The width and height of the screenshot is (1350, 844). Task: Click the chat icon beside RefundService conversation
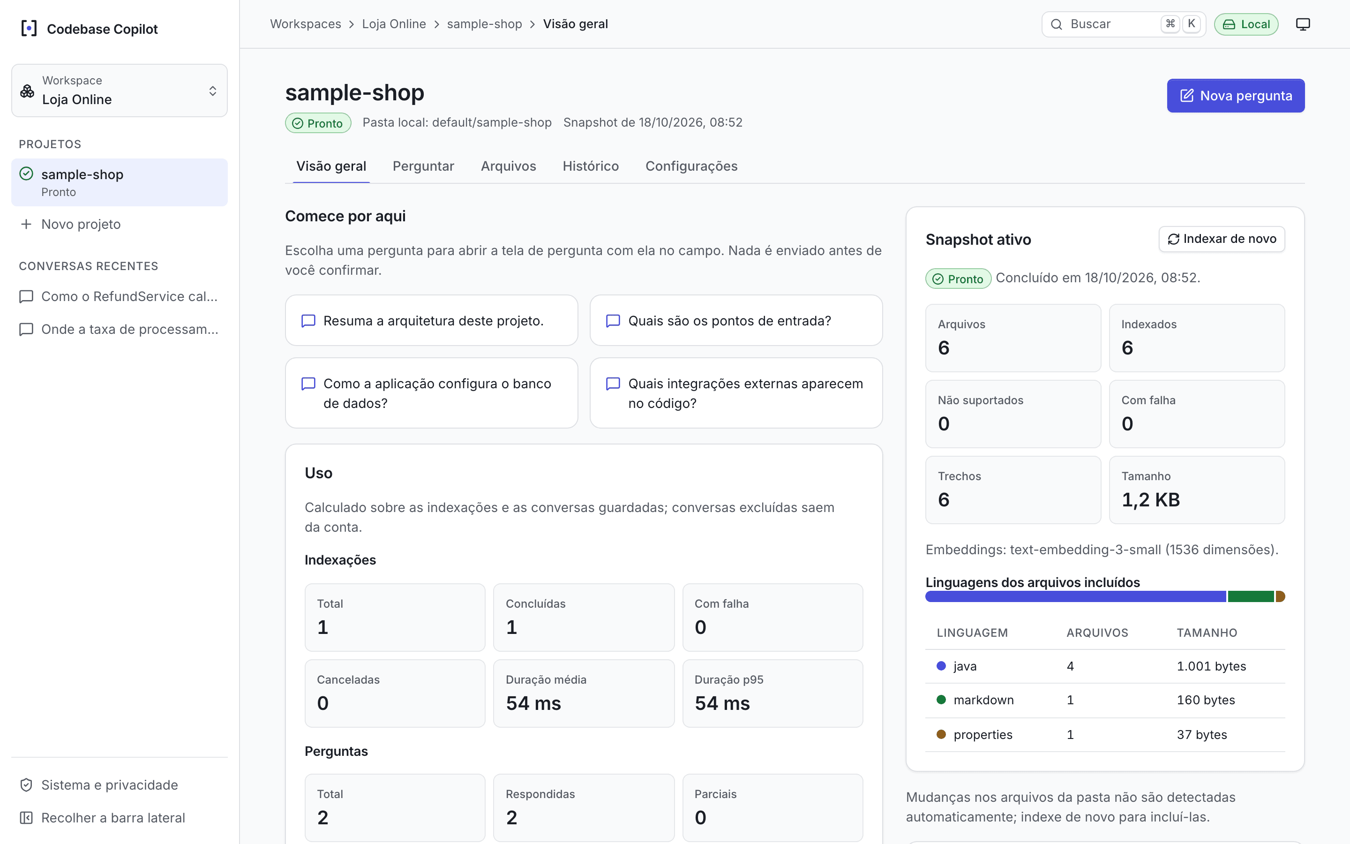click(26, 296)
